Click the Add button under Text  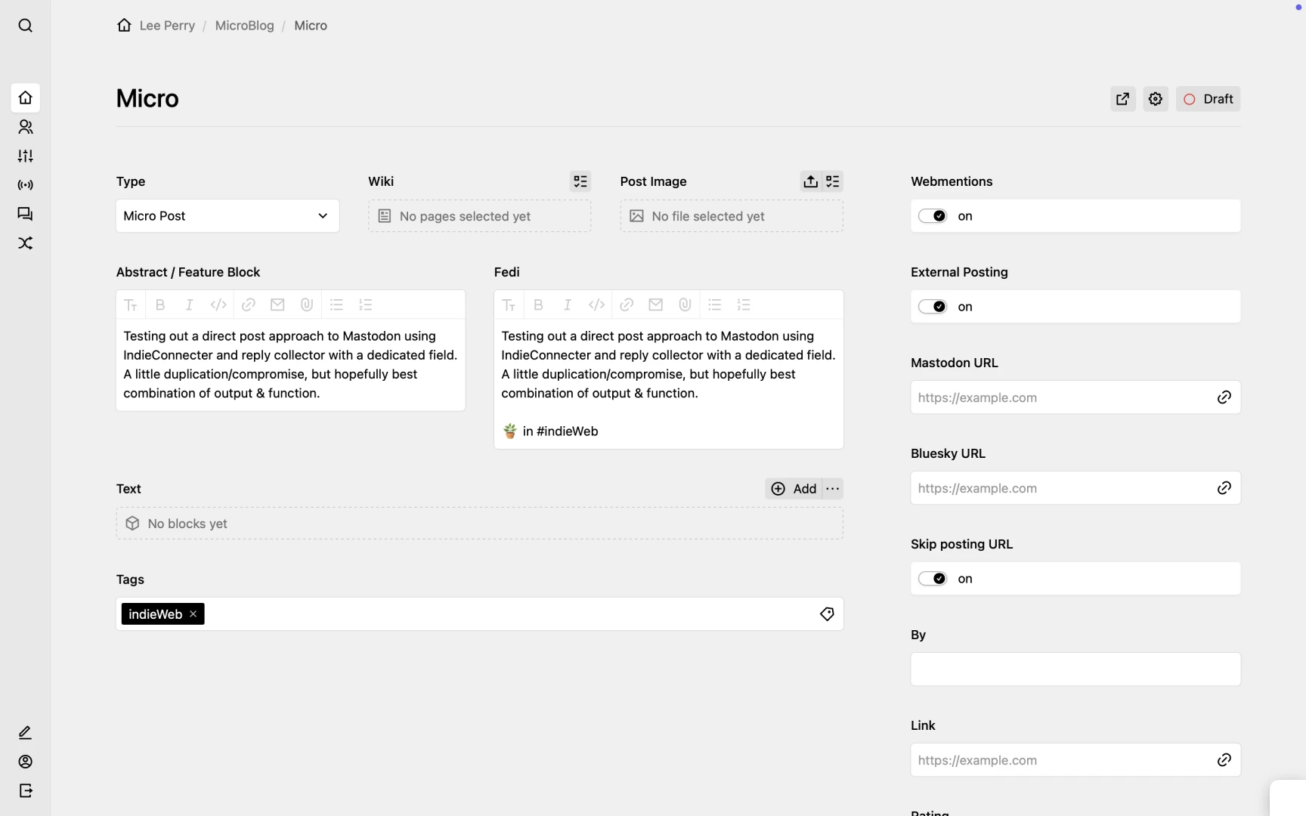click(794, 488)
